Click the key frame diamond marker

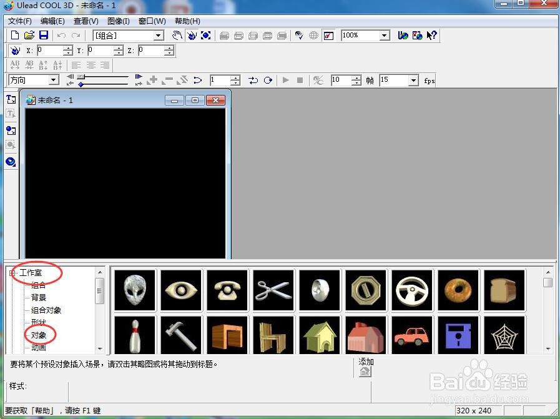(81, 84)
